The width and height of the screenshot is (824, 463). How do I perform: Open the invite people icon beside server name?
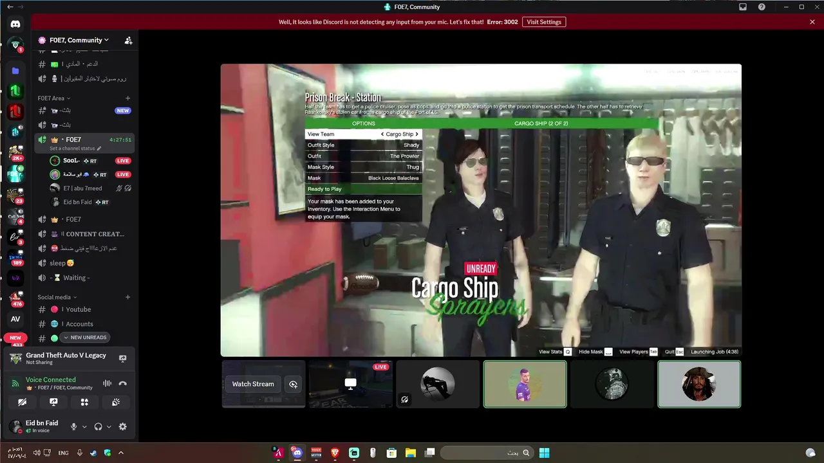(128, 41)
